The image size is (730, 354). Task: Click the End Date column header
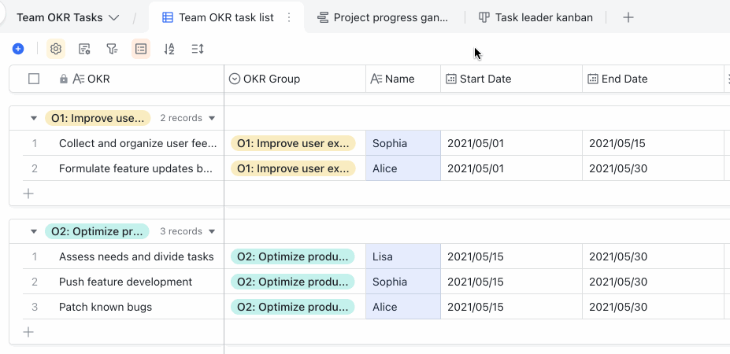(x=653, y=79)
